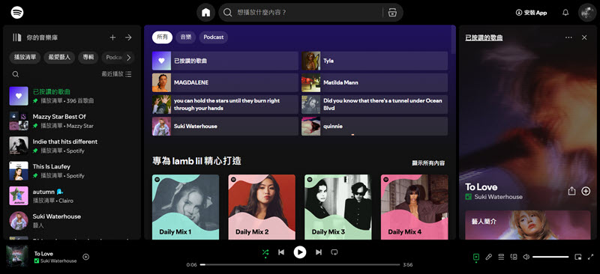Open 已按讚的歌曲 in library list
The height and width of the screenshot is (274, 600).
[72, 96]
